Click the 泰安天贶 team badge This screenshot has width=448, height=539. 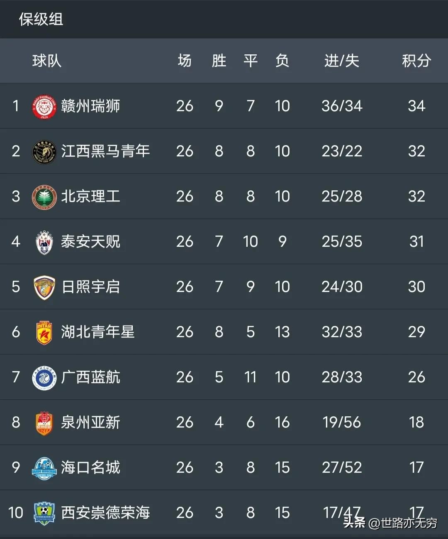(44, 242)
